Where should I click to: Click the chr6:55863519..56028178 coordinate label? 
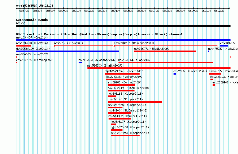34,6
